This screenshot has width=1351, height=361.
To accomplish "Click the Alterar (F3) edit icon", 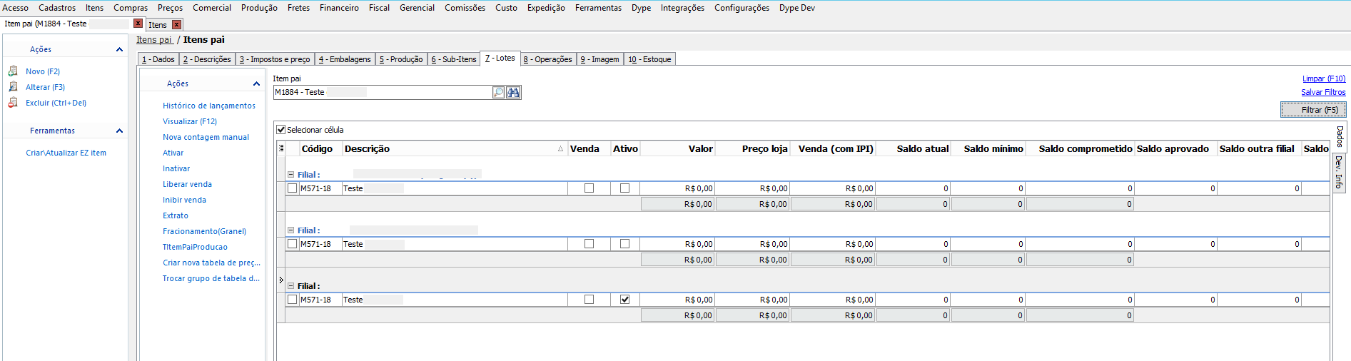I will [13, 87].
